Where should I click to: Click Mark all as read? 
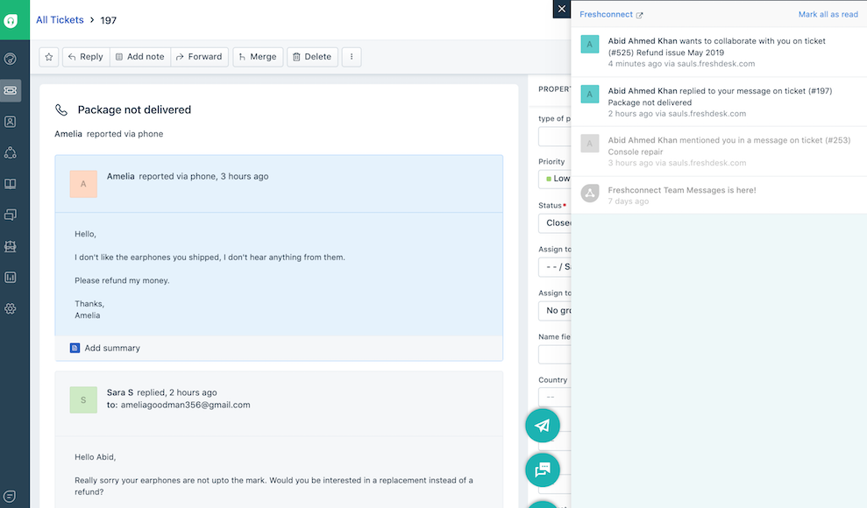[x=828, y=14]
